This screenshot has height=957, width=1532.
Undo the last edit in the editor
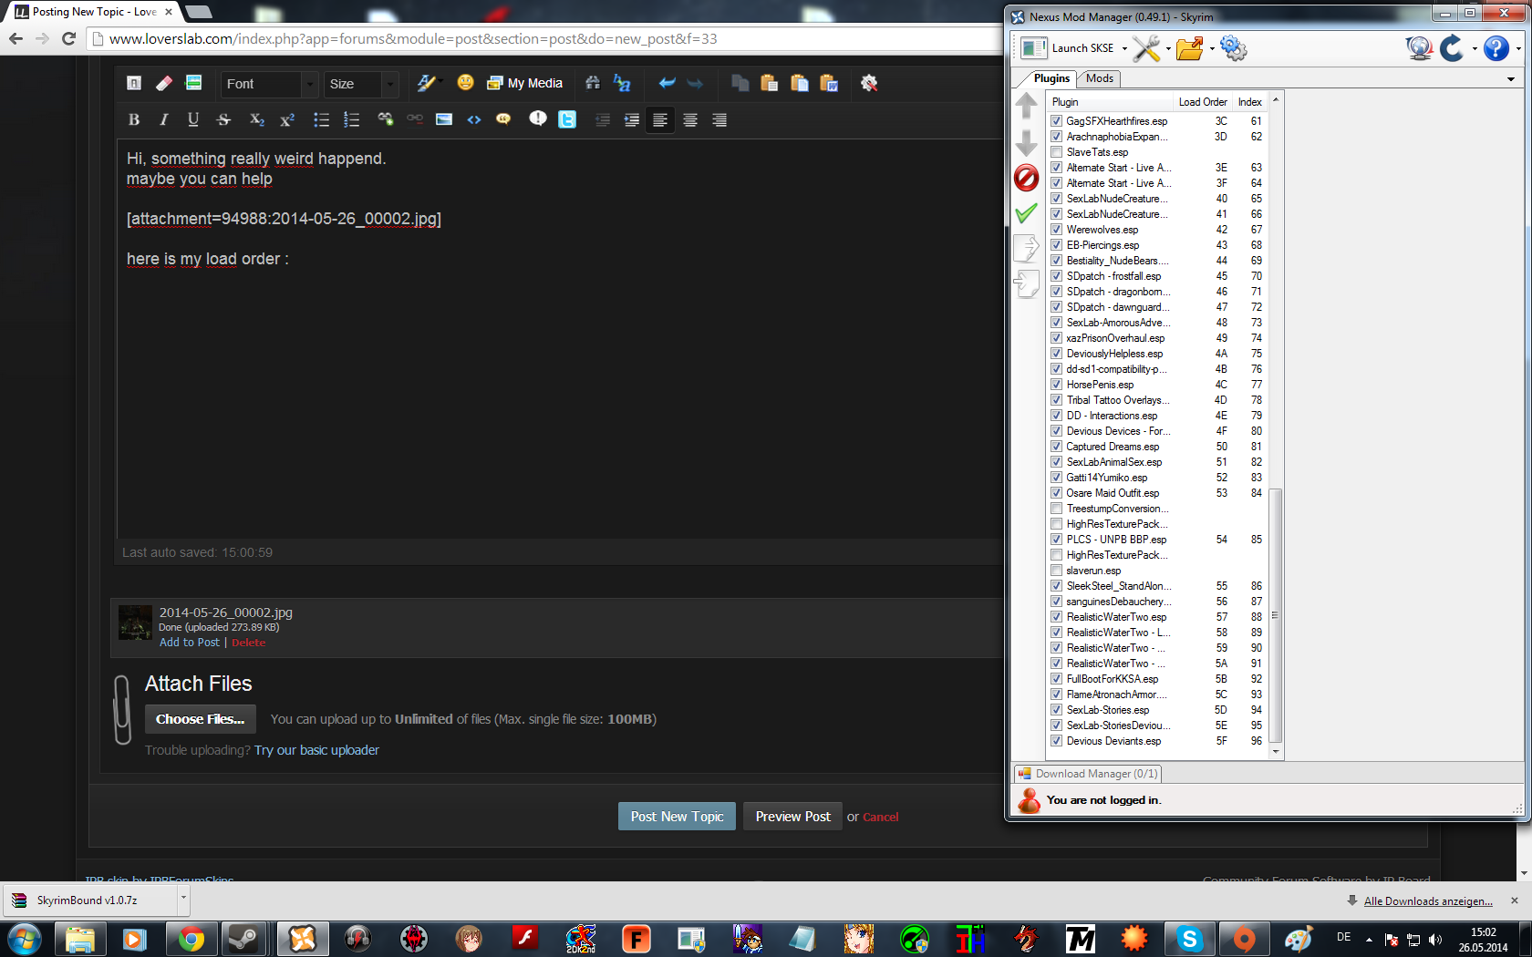[667, 83]
